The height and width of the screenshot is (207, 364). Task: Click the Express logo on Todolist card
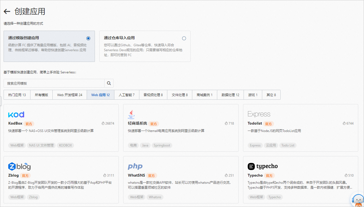(258, 114)
